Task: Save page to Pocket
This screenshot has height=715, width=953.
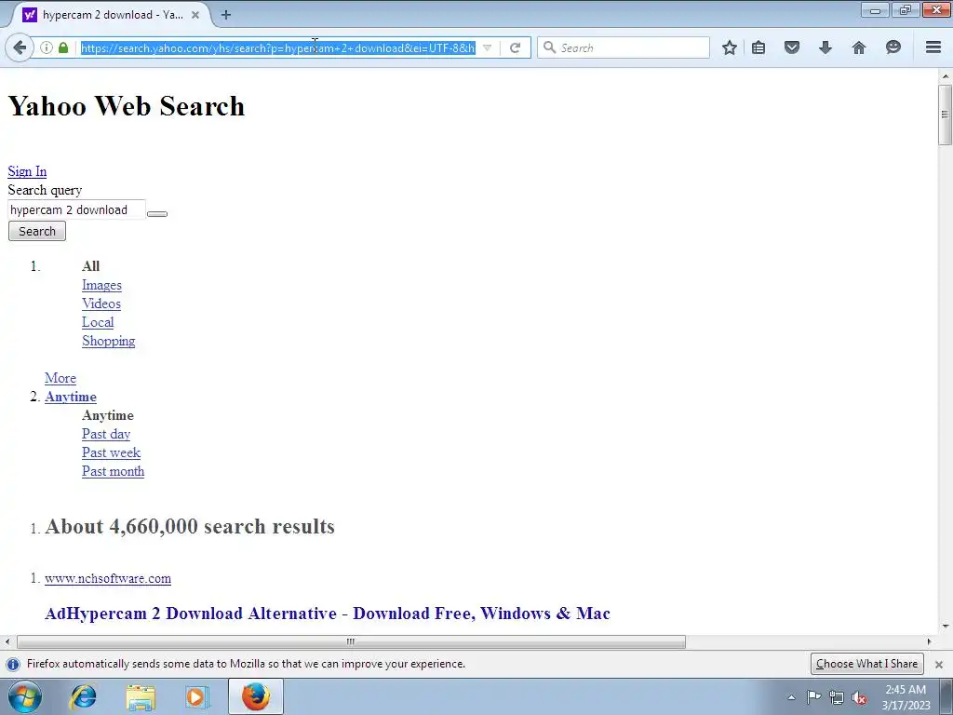Action: 791,47
